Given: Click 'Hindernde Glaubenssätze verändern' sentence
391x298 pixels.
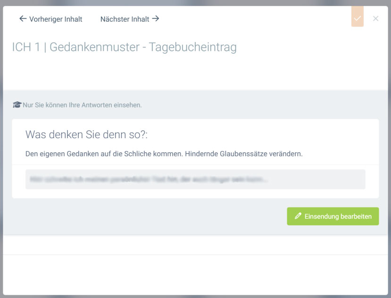Looking at the screenshot, I should click(x=243, y=154).
